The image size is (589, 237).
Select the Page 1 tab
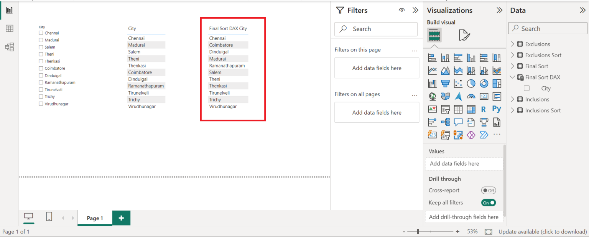click(94, 218)
